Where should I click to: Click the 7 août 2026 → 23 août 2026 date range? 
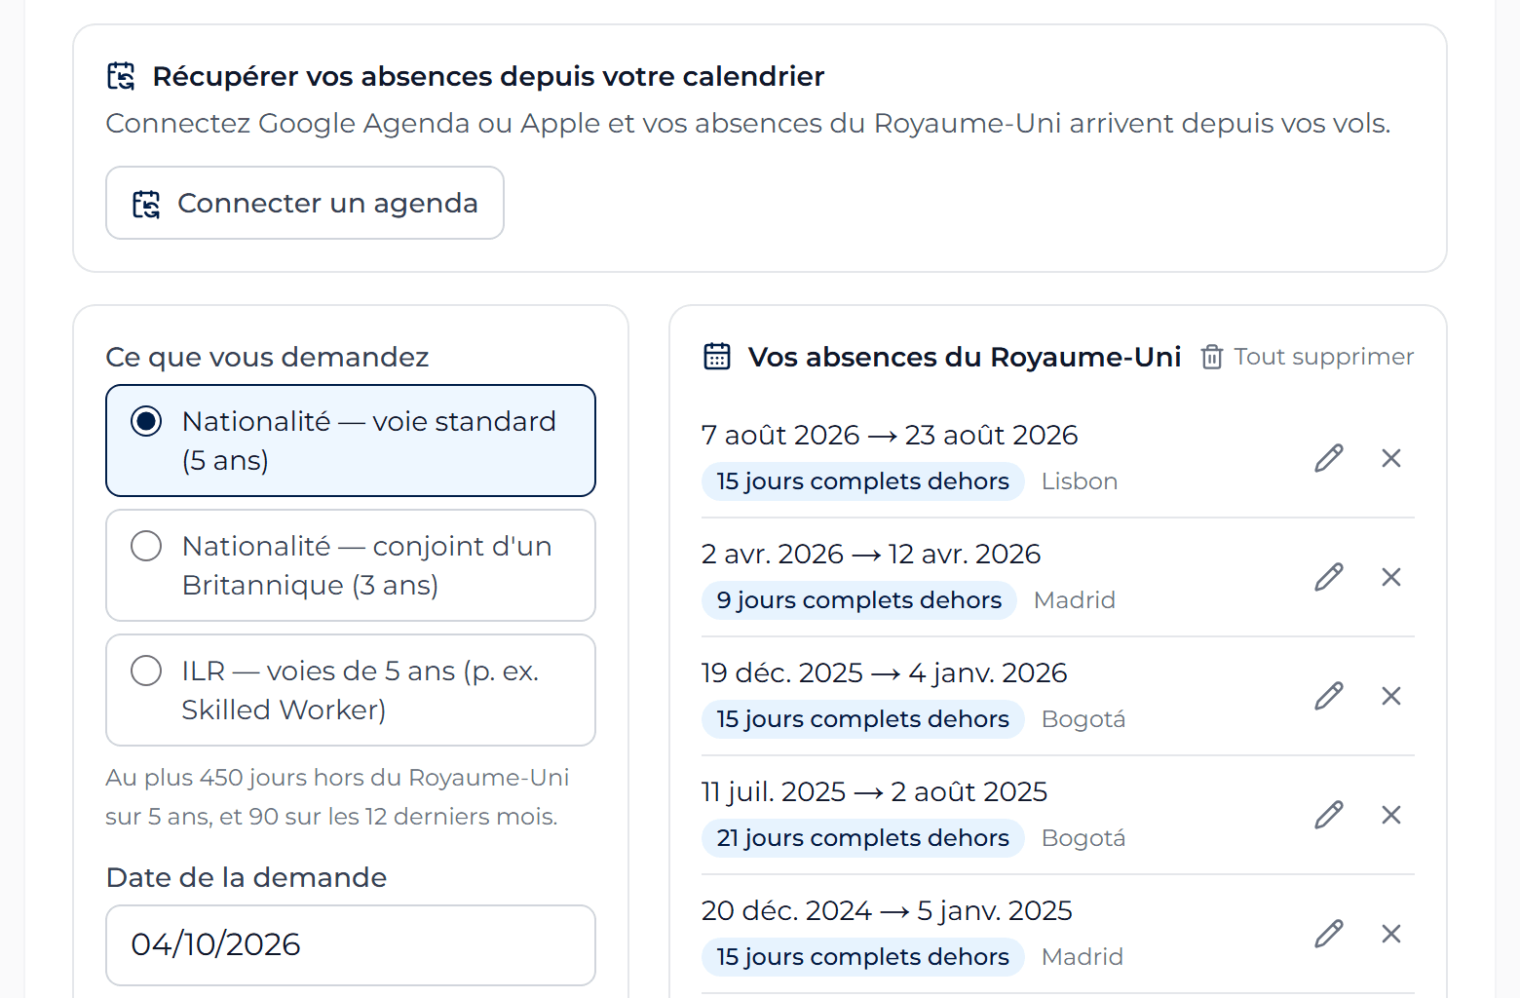[x=890, y=435]
